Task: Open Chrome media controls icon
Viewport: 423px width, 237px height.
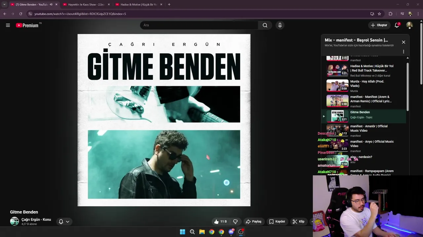Action: [x=402, y=14]
